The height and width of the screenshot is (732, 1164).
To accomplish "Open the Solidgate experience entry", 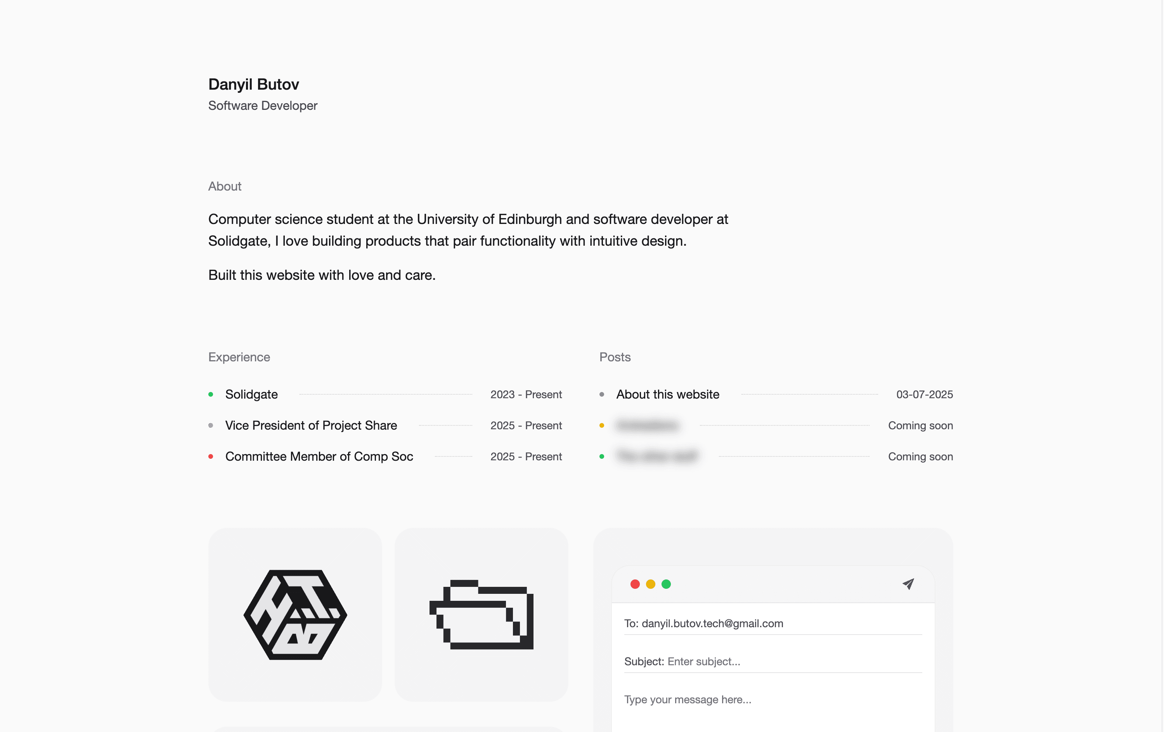I will coord(385,394).
